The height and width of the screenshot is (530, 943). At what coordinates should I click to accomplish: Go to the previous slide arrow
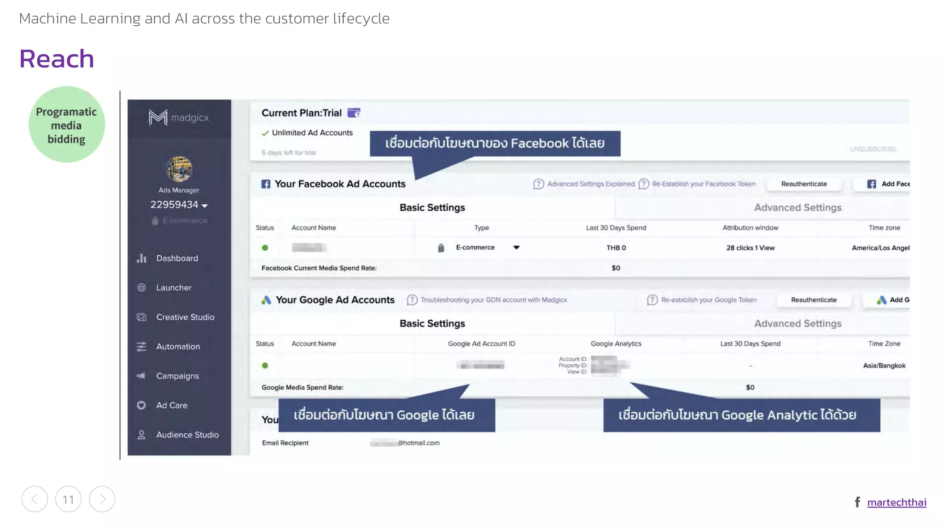click(35, 499)
